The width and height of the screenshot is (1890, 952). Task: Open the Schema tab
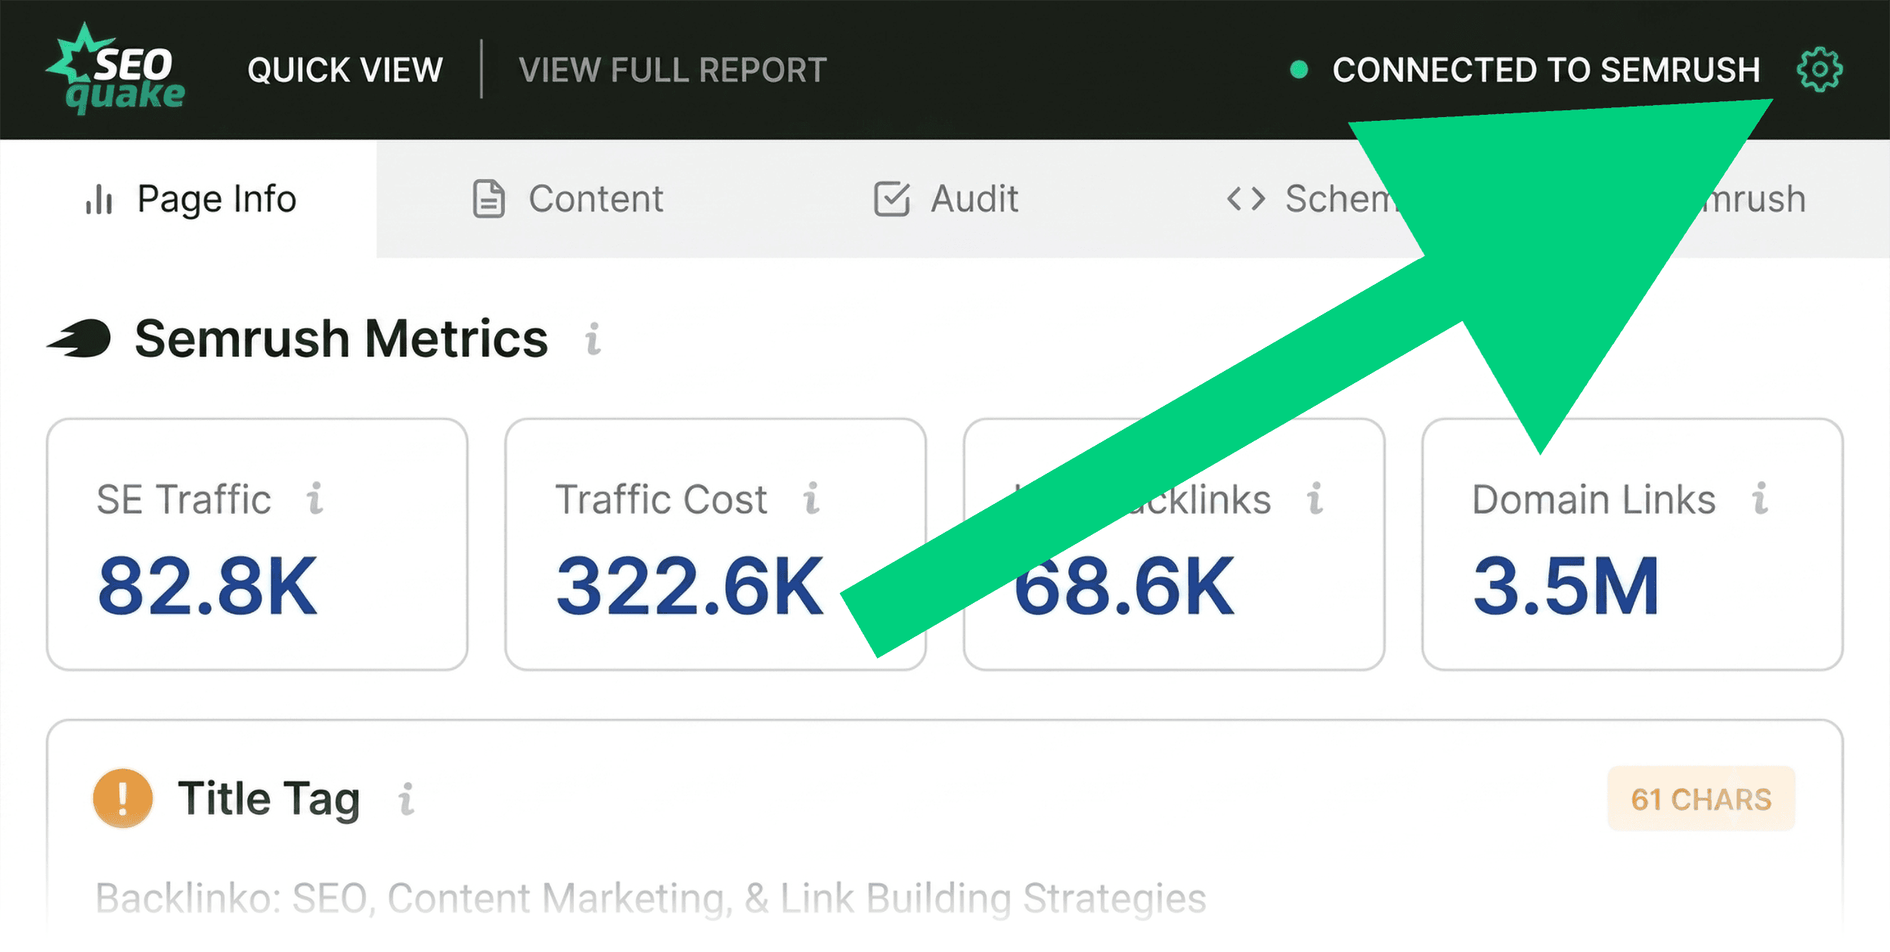click(x=1312, y=199)
